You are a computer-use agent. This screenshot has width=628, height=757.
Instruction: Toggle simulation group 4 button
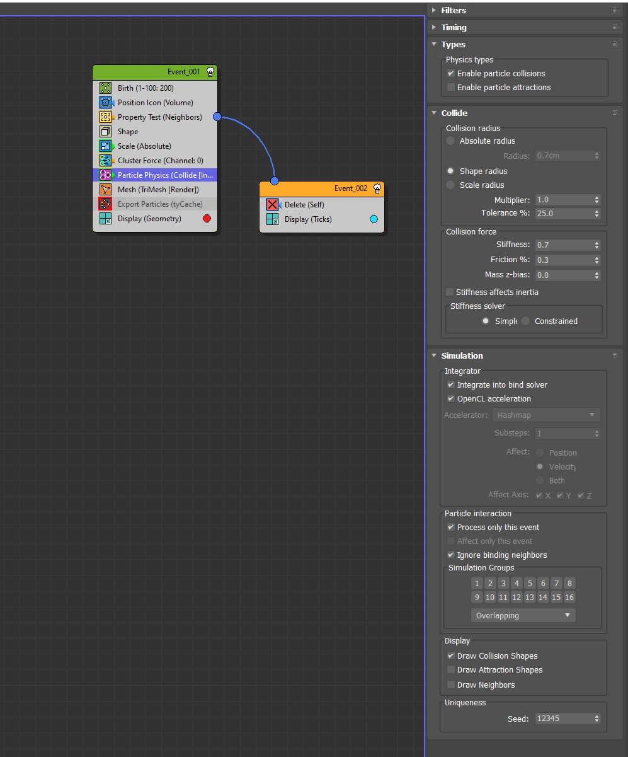[517, 584]
